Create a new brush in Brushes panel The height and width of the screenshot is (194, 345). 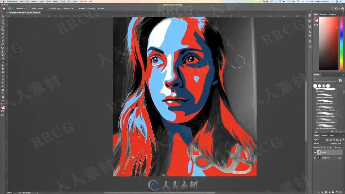[336, 132]
